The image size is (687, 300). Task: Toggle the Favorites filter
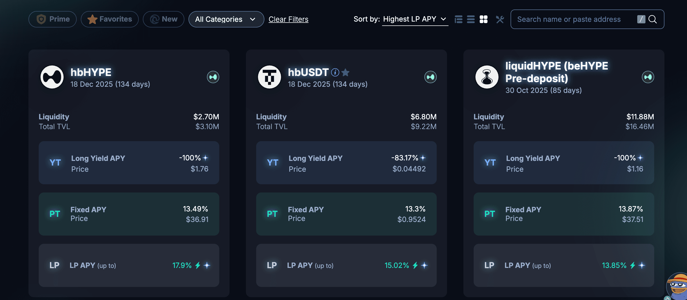click(109, 19)
